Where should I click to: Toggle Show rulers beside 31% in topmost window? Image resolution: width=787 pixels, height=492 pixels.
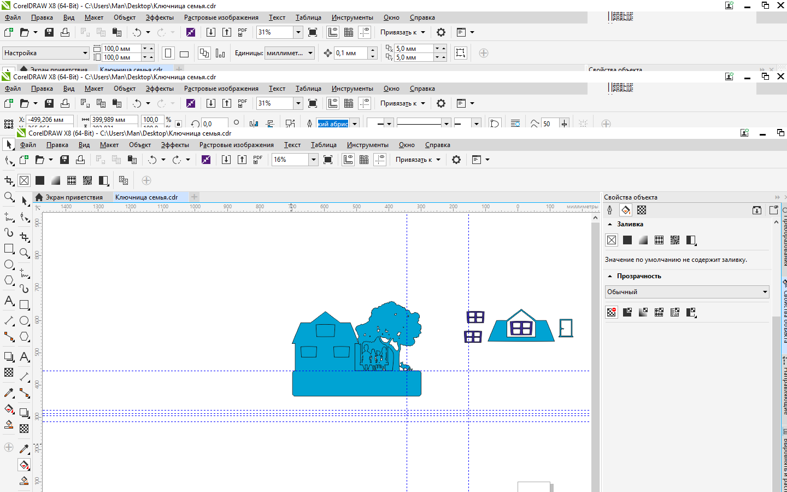[333, 32]
